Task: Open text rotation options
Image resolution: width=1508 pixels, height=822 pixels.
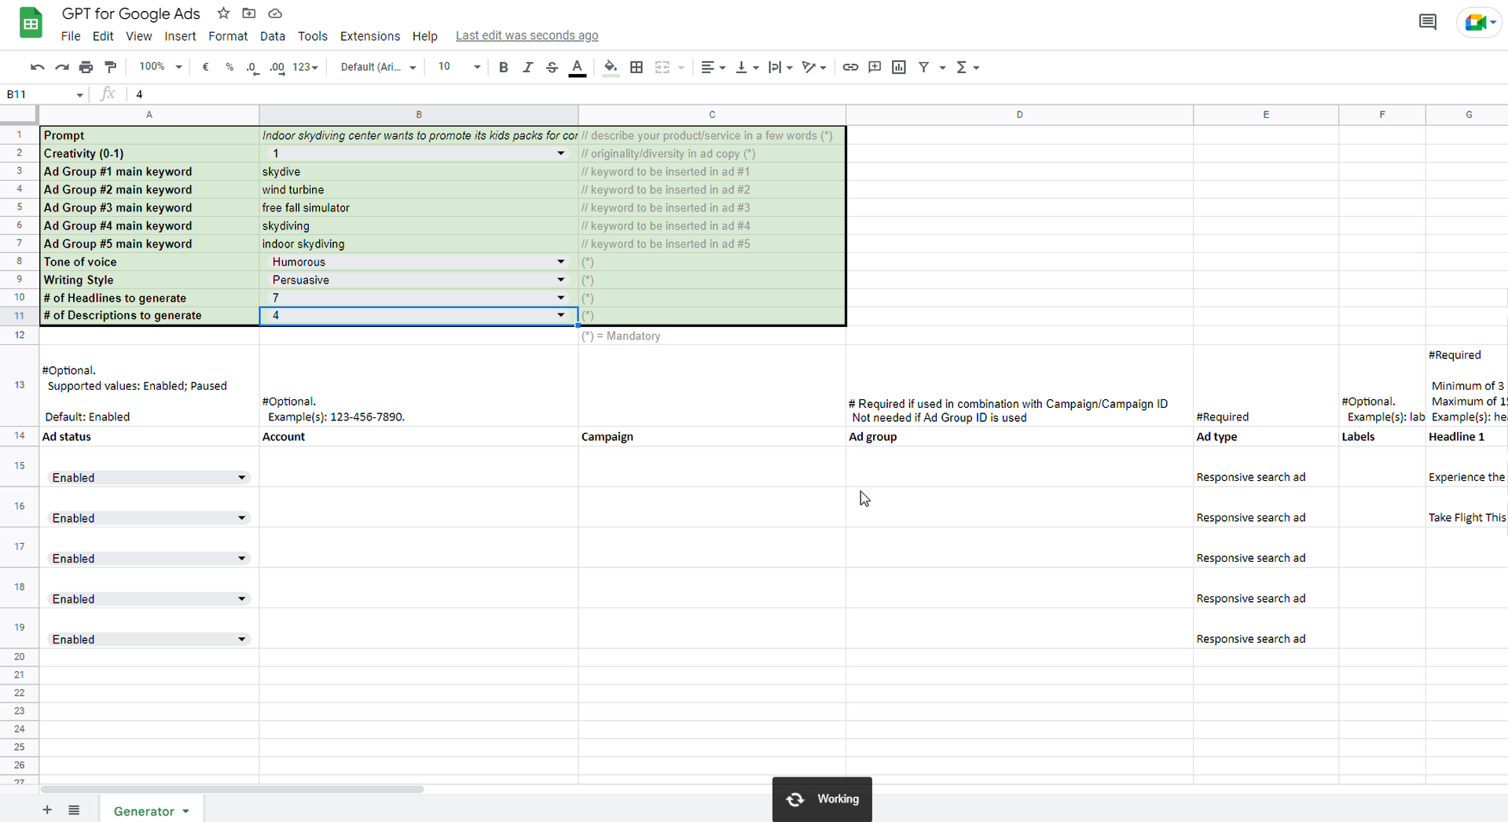Action: click(x=814, y=68)
